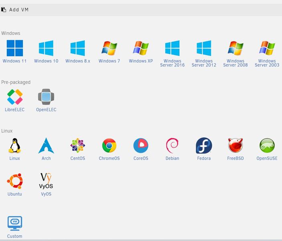Choose the Custom VM monitor icon
The image size is (282, 241).
click(15, 223)
